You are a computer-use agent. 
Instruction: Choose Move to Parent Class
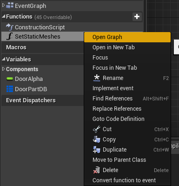(x=127, y=160)
